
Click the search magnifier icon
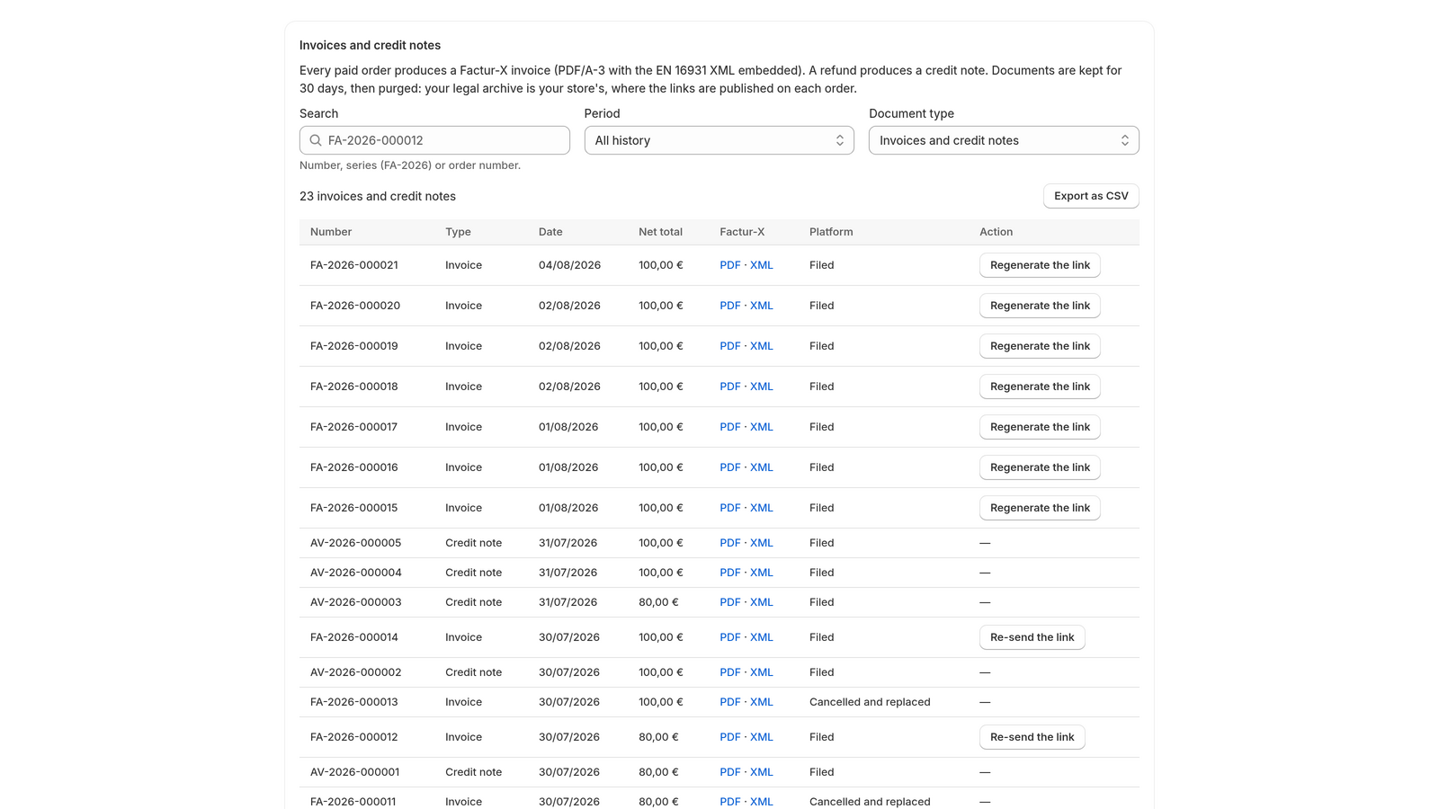(x=316, y=140)
